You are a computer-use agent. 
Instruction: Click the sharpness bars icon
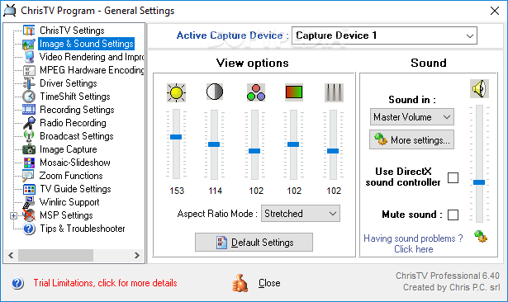point(334,92)
